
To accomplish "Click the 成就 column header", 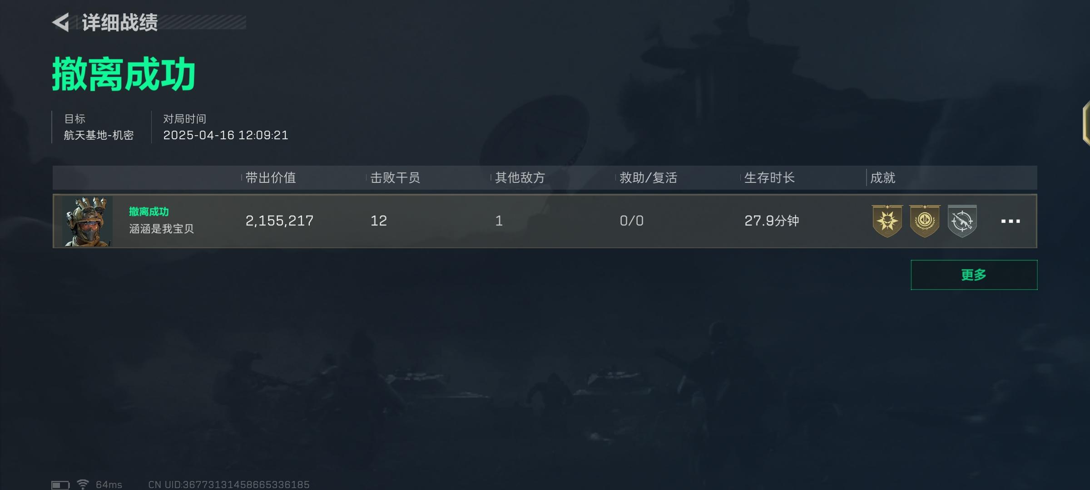I will pyautogui.click(x=883, y=177).
